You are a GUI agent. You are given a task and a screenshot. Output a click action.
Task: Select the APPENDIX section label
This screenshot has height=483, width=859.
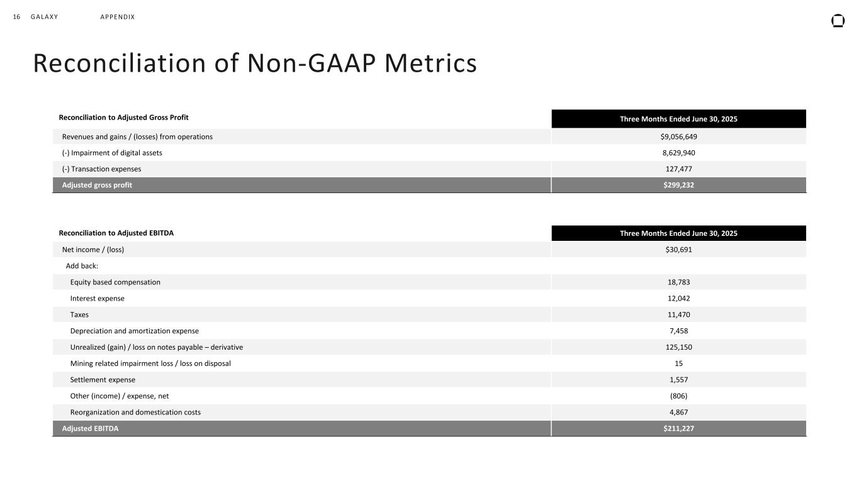coord(117,17)
